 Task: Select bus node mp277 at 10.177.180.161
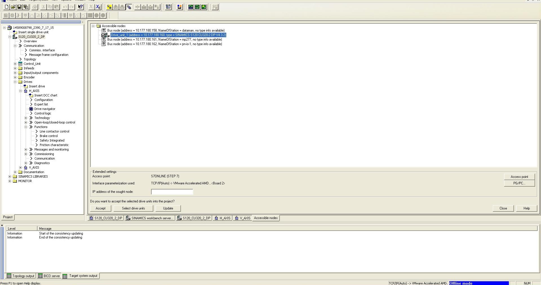click(x=165, y=39)
